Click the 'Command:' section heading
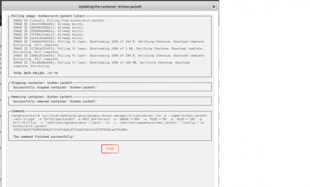Screen dimensions: 310x187 [x=19, y=111]
